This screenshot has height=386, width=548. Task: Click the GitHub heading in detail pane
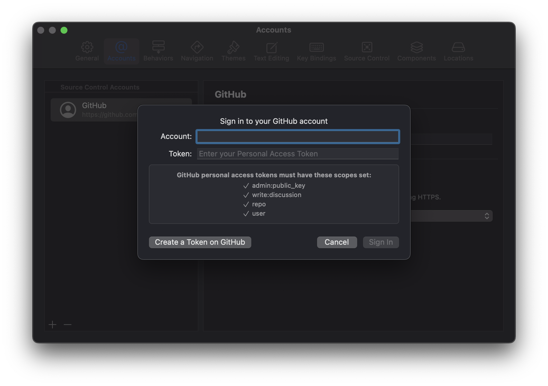(x=230, y=94)
